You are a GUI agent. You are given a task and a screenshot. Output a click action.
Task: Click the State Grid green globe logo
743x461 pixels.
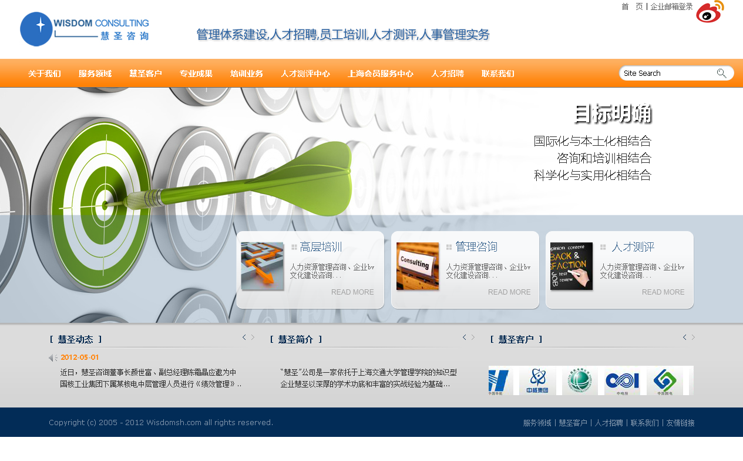(x=580, y=380)
